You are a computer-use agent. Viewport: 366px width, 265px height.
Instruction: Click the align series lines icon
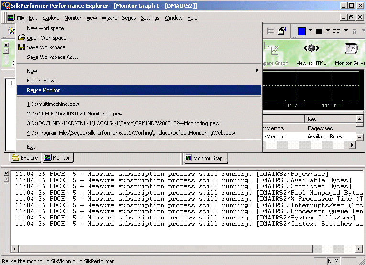270,31
